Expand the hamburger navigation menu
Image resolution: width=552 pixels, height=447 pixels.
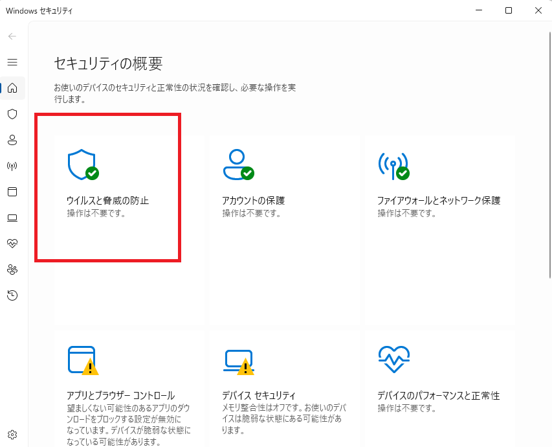pos(12,62)
